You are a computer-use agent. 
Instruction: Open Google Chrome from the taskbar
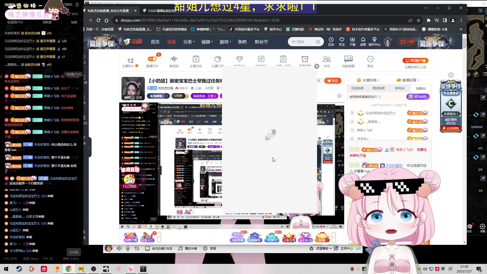coord(68,269)
